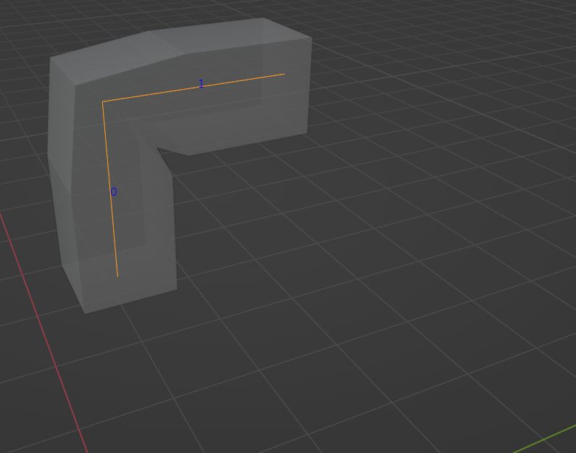This screenshot has width=576, height=453.
Task: Select the corner vertex joining both orange edges
Action: [x=102, y=101]
